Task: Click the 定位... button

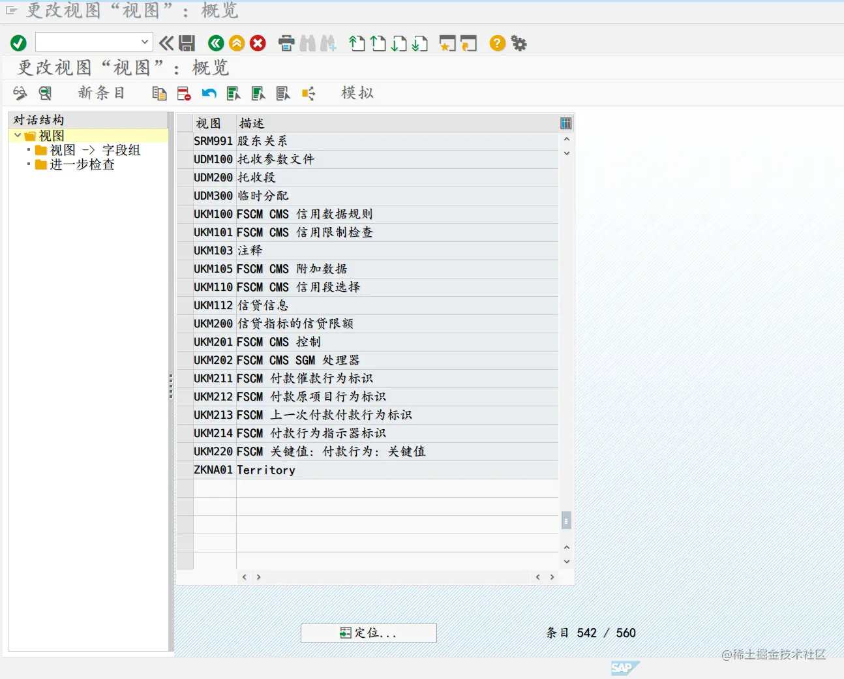Action: click(369, 633)
